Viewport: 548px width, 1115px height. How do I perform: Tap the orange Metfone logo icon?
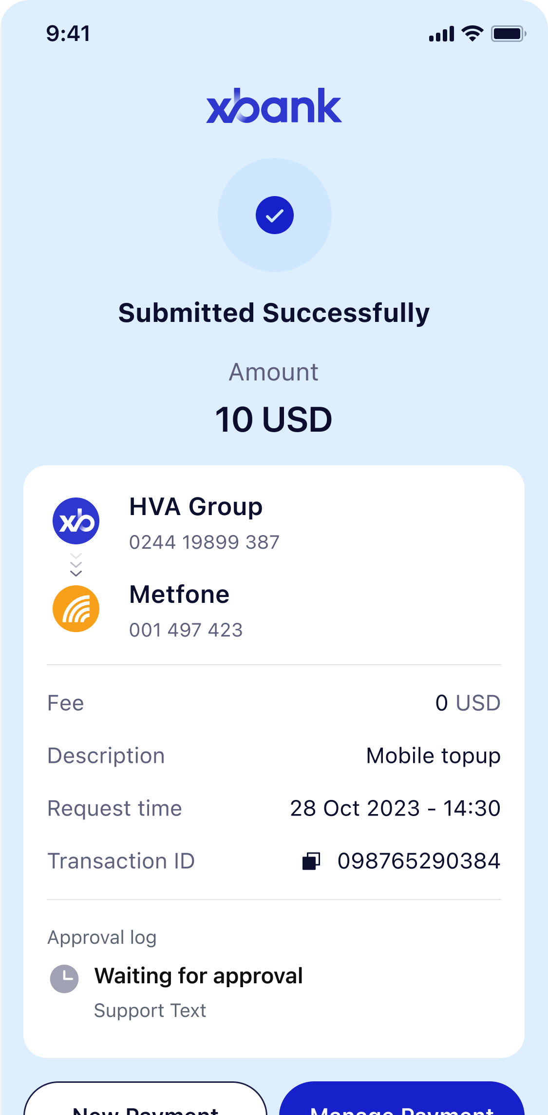coord(76,609)
